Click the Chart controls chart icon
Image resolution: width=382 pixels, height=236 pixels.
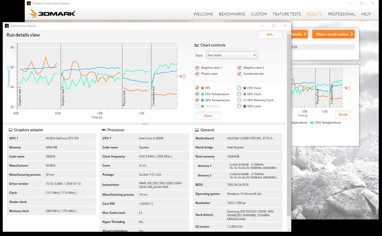pyautogui.click(x=197, y=45)
